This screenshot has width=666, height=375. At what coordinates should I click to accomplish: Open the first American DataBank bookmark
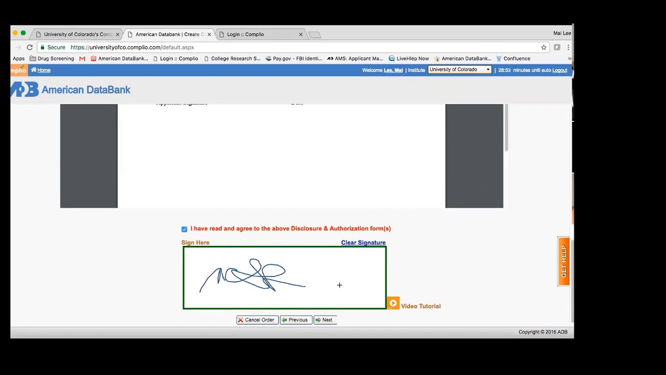coord(119,59)
